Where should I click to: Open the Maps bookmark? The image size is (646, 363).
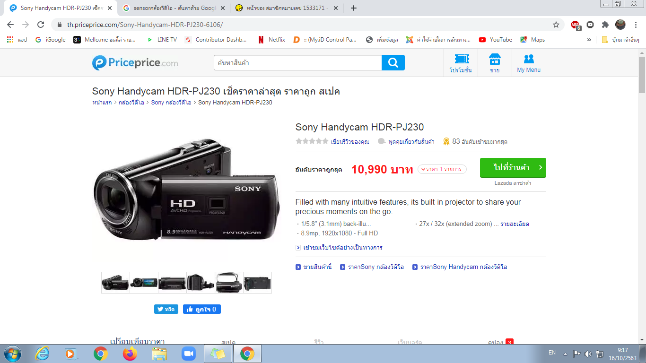(x=533, y=40)
